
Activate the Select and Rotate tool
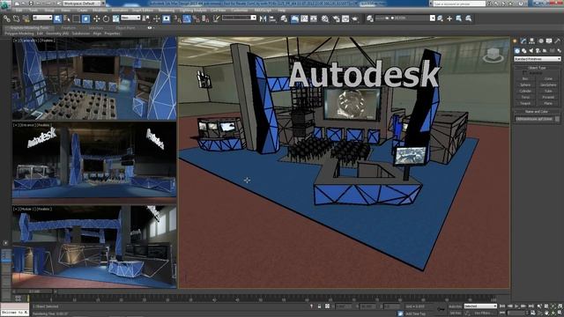click(106, 18)
